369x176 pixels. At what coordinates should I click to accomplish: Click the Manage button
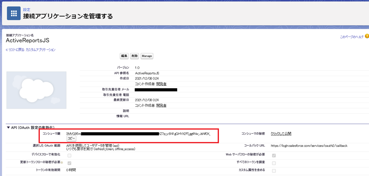point(147,56)
